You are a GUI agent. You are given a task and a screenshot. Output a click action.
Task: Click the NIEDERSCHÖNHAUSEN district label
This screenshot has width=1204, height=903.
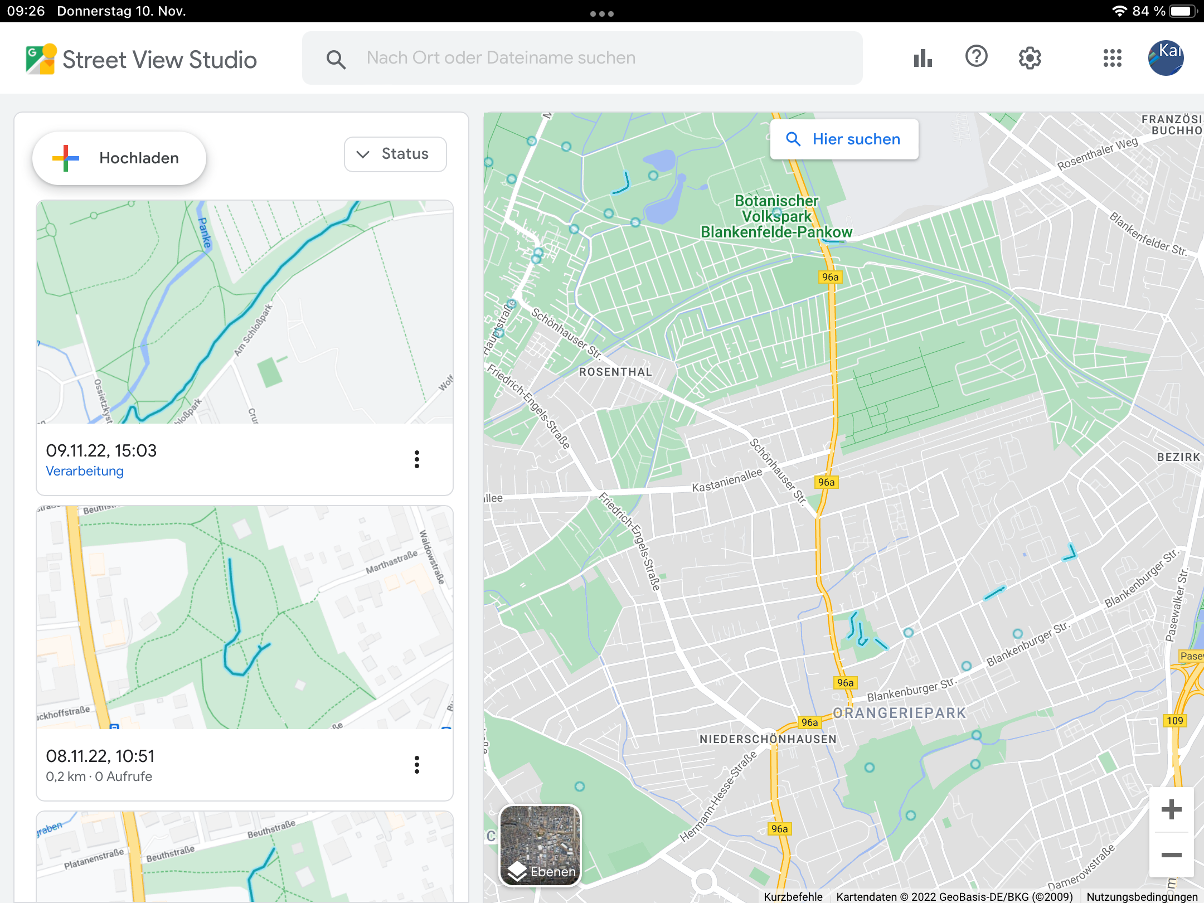(768, 739)
